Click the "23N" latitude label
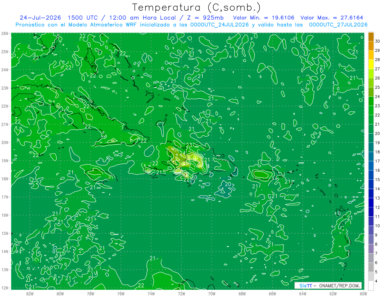 pyautogui.click(x=5, y=88)
